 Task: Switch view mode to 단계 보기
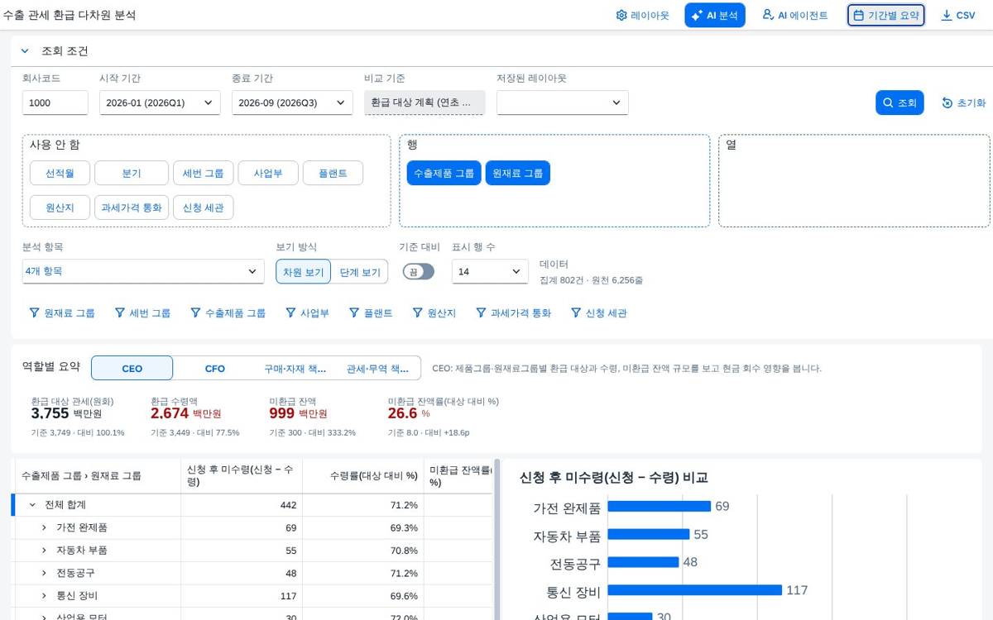360,271
